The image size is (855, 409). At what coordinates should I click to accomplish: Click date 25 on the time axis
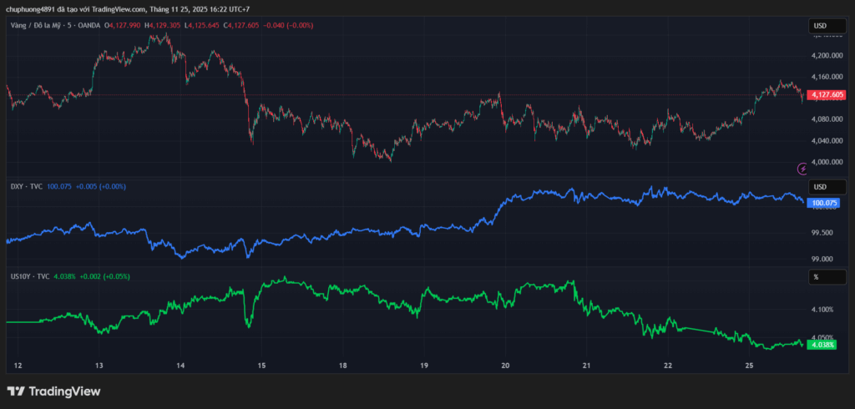point(749,366)
